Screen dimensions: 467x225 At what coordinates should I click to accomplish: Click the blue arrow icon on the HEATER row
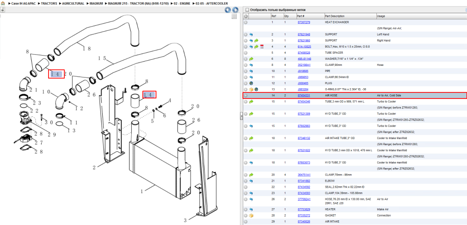coord(251,209)
